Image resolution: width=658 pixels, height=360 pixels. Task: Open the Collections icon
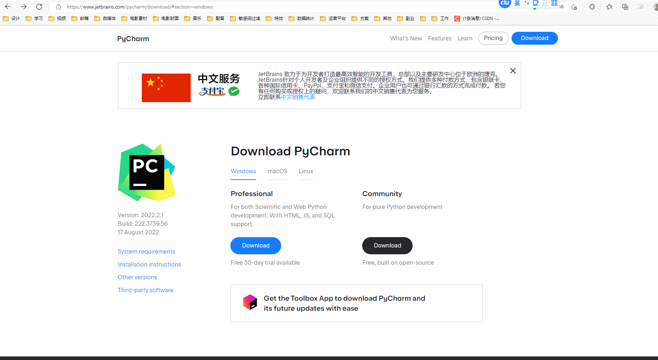pyautogui.click(x=625, y=7)
